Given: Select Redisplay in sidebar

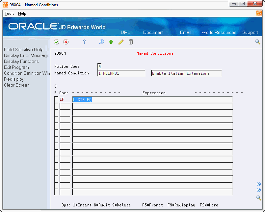Looking at the screenshot, I should pyautogui.click(x=14, y=79).
